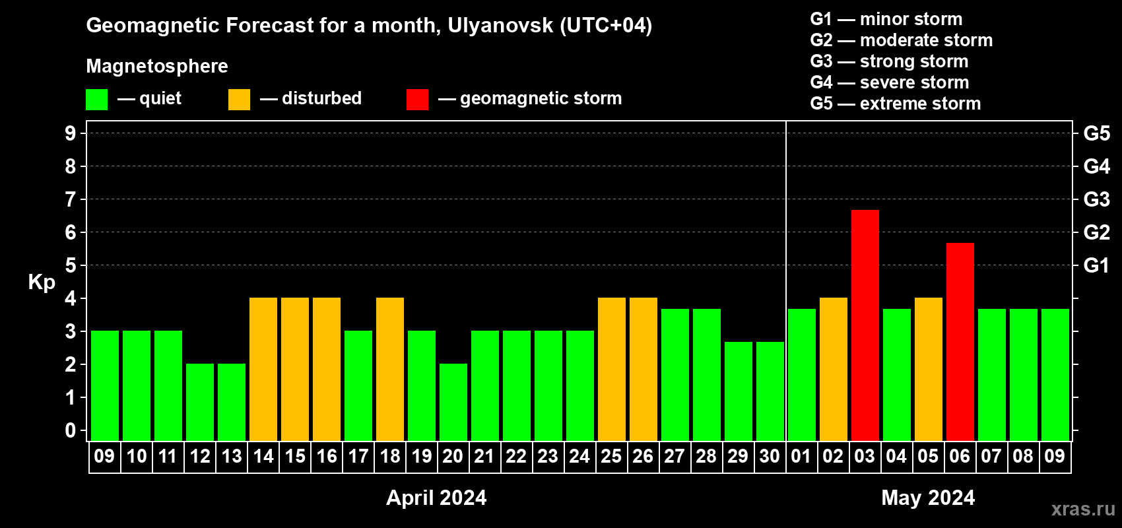Click the 'Magnetosphere' heading
This screenshot has height=528, width=1122.
click(x=157, y=66)
